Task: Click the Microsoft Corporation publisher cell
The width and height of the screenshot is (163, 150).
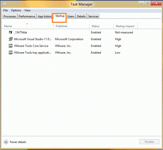Action: coord(69,39)
